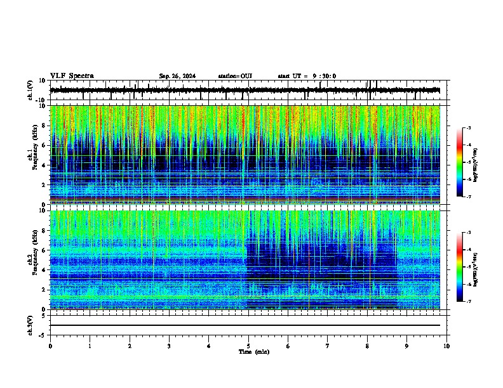Click the ch.2 spectrogram color bar
The image size is (503, 388).
(x=460, y=267)
